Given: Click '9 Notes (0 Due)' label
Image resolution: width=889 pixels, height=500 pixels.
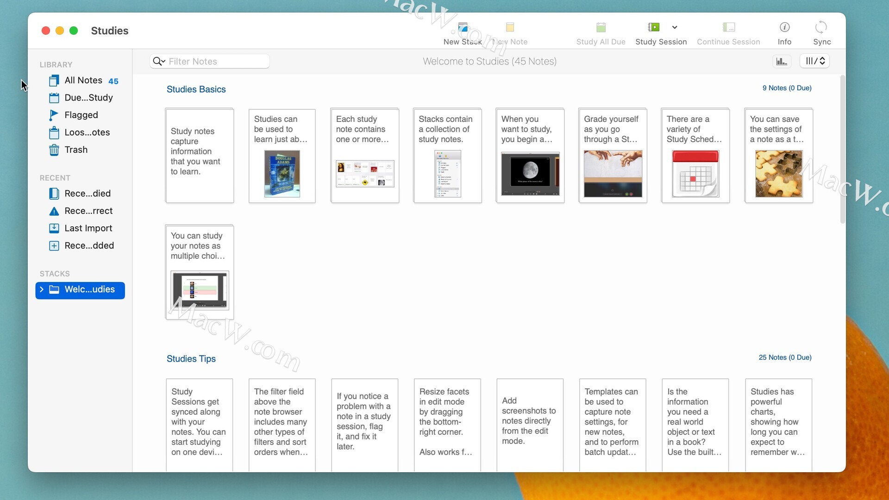Looking at the screenshot, I should 787,88.
